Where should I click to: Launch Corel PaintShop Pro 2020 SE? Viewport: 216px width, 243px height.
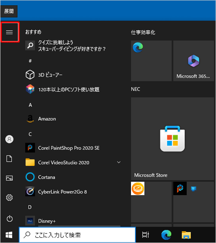[73, 148]
